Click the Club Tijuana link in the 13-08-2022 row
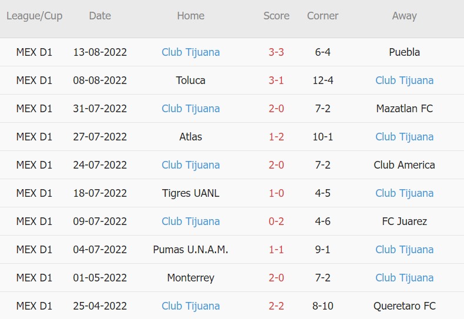464x319 pixels. (190, 52)
